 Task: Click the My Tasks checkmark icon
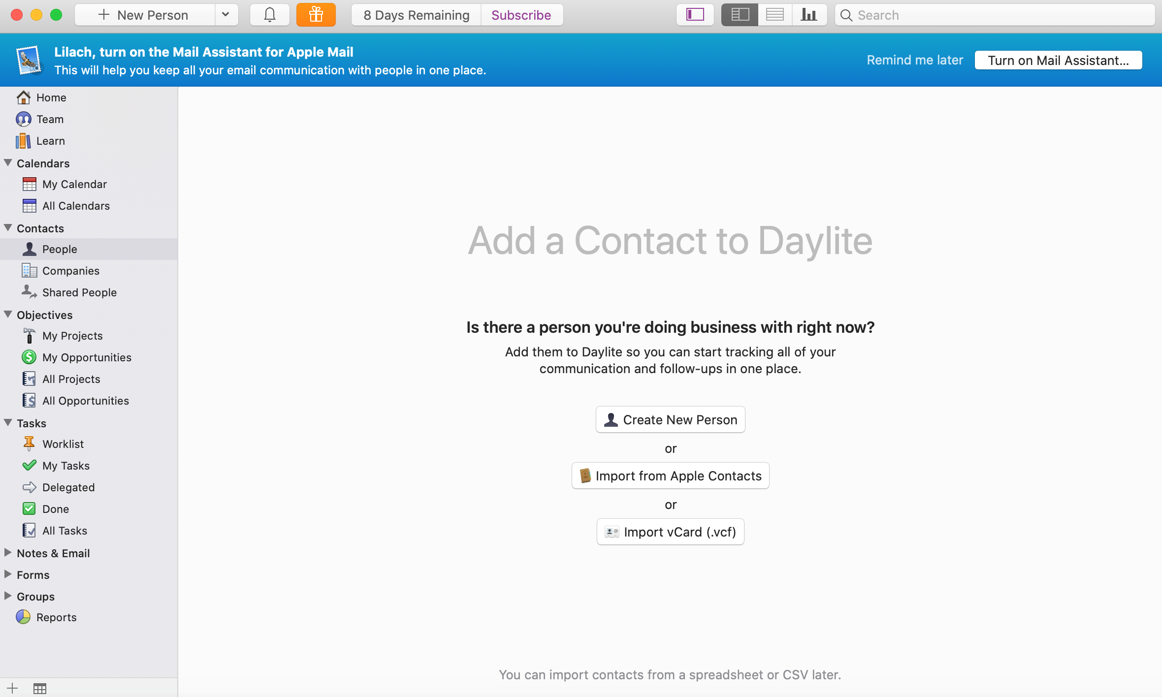pos(29,466)
